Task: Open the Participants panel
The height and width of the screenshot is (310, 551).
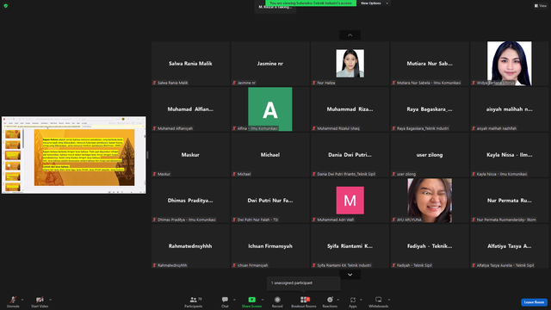Action: pyautogui.click(x=193, y=301)
